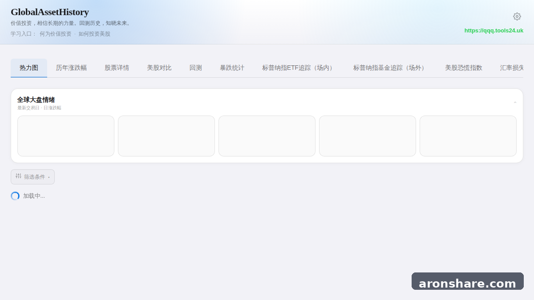
Task: Click the 最新交易日 · 日涨跌幅 subtitle
Action: tap(39, 108)
